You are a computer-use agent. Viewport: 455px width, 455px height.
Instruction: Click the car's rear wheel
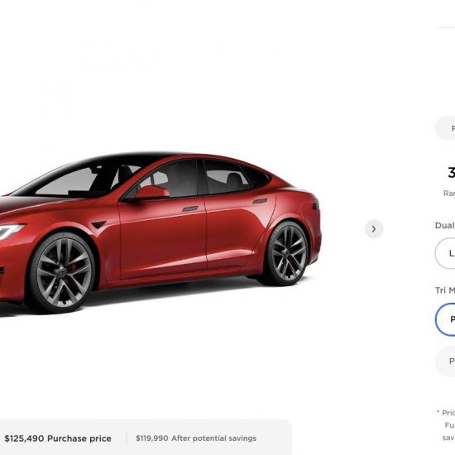pyautogui.click(x=289, y=253)
